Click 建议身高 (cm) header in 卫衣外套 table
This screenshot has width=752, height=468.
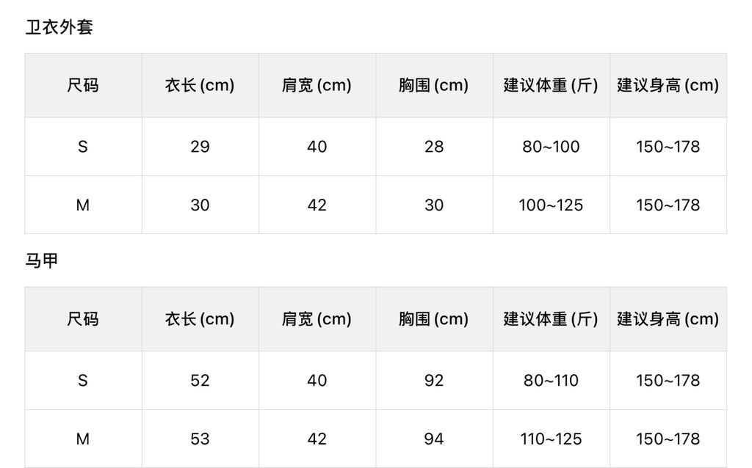pos(668,85)
